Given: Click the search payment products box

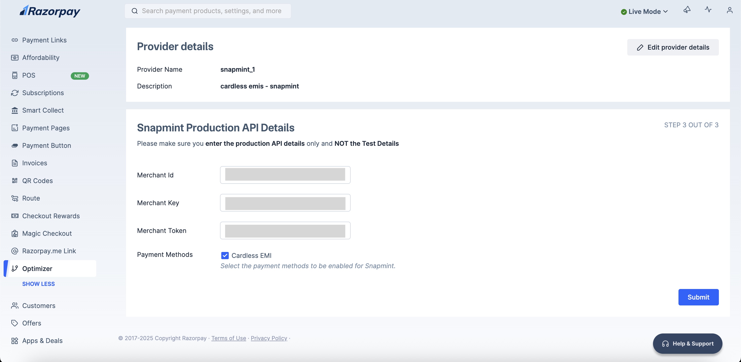Looking at the screenshot, I should [208, 11].
